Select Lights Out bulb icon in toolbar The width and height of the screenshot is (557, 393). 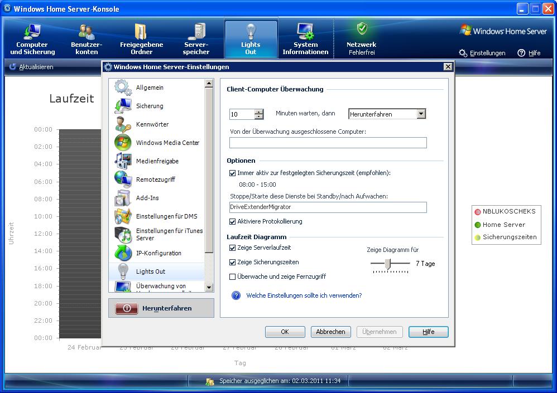tap(251, 32)
